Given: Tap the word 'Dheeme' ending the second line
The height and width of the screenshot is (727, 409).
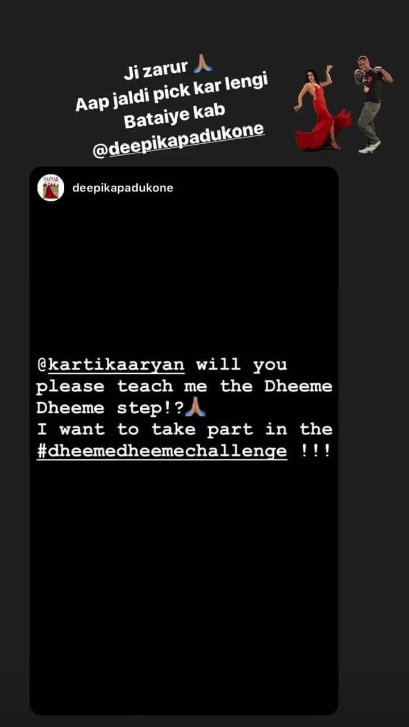Looking at the screenshot, I should pos(298,386).
